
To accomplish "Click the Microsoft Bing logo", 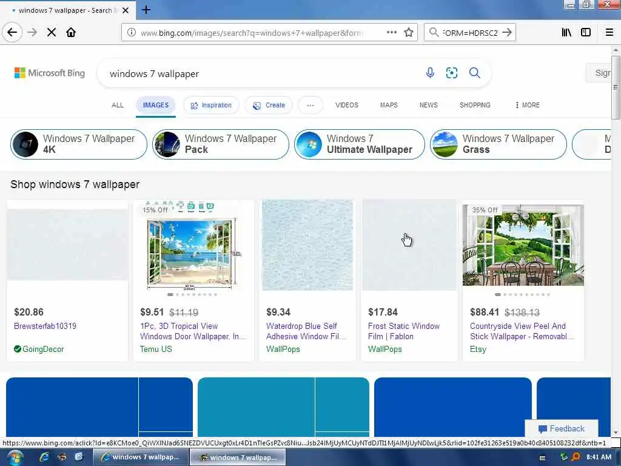I will click(50, 73).
